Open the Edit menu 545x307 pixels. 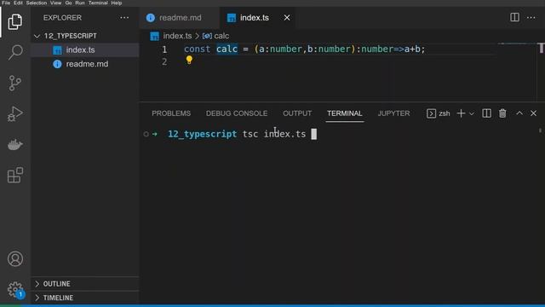point(18,3)
